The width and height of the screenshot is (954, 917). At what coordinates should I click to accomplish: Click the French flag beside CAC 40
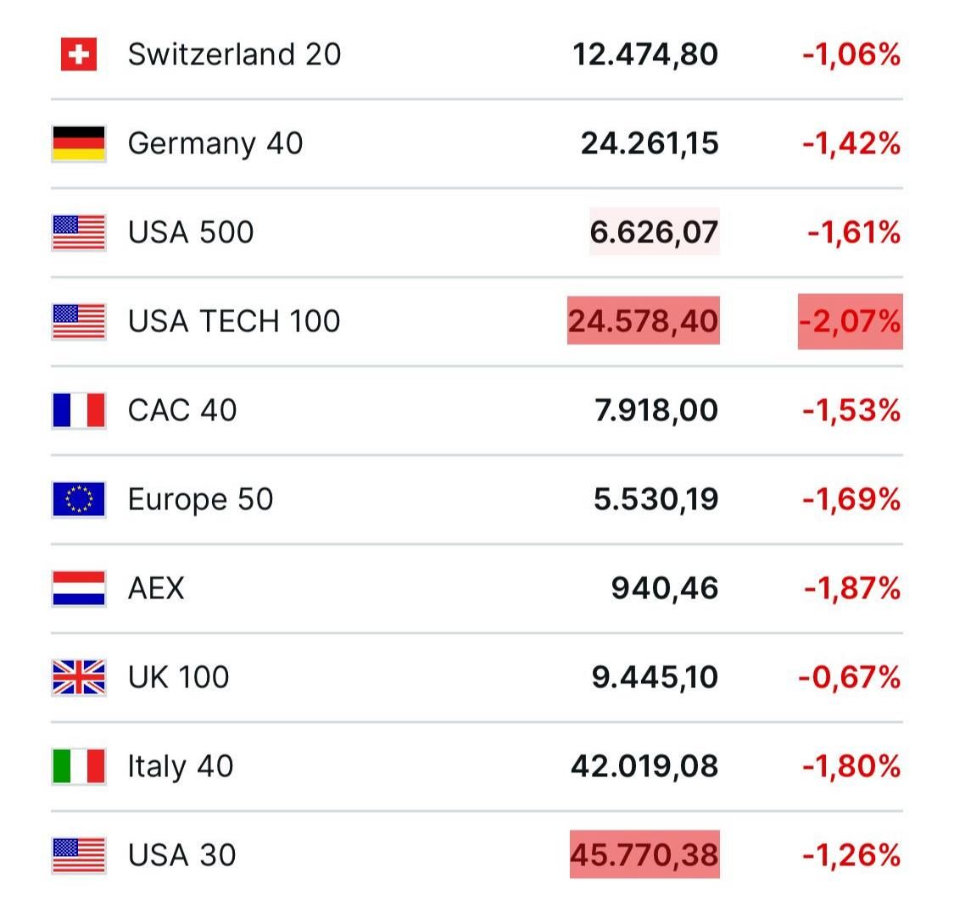78,410
